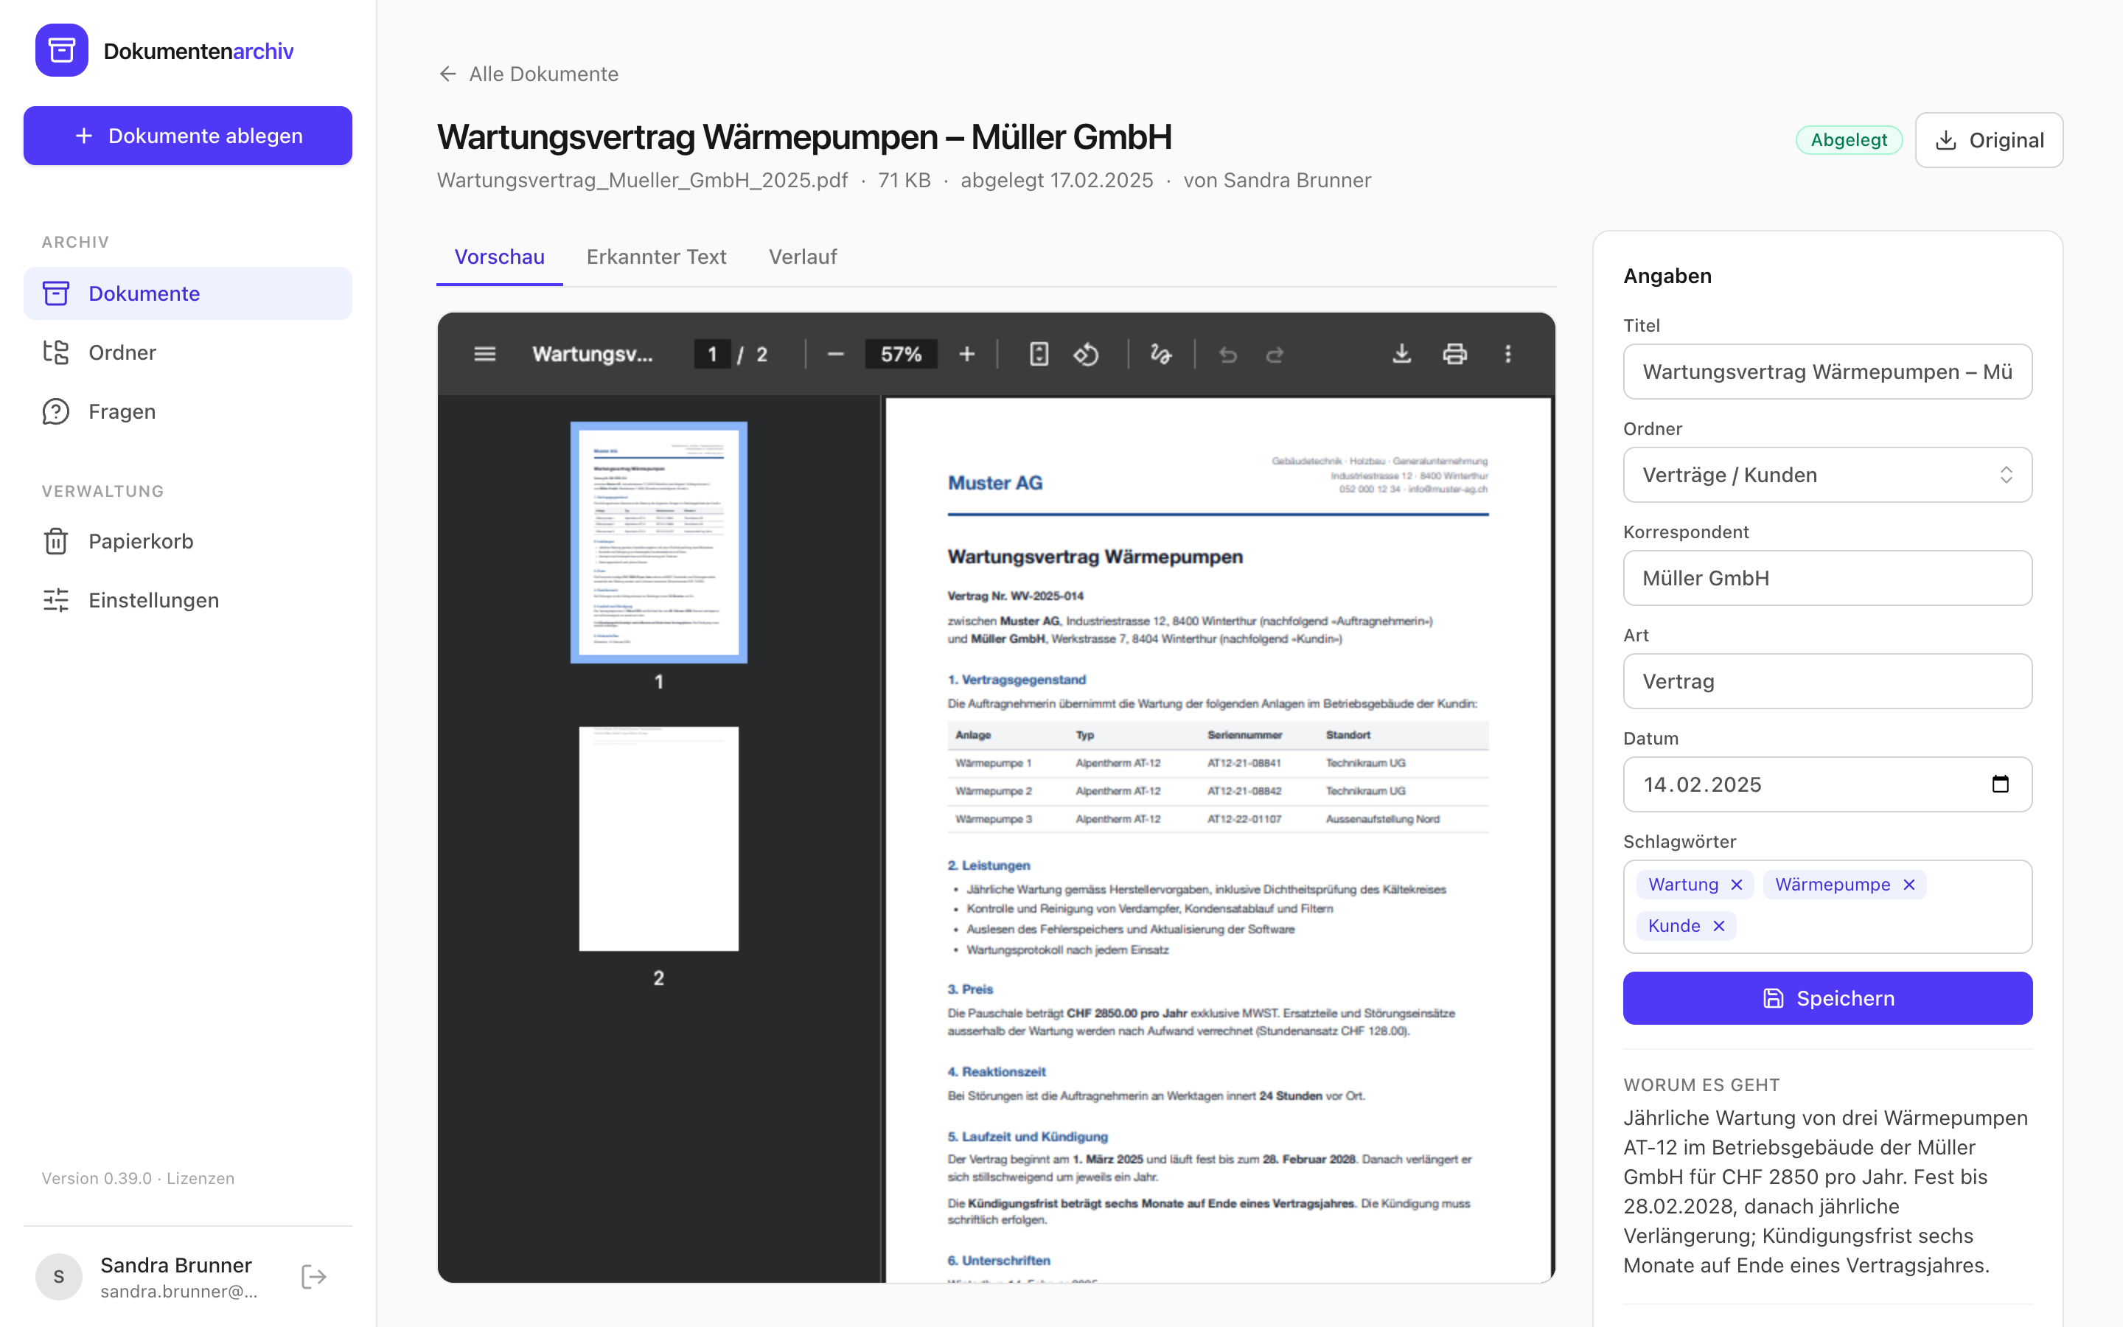The width and height of the screenshot is (2123, 1327).
Task: Rotate the document counterclockwise
Action: pyautogui.click(x=1086, y=354)
